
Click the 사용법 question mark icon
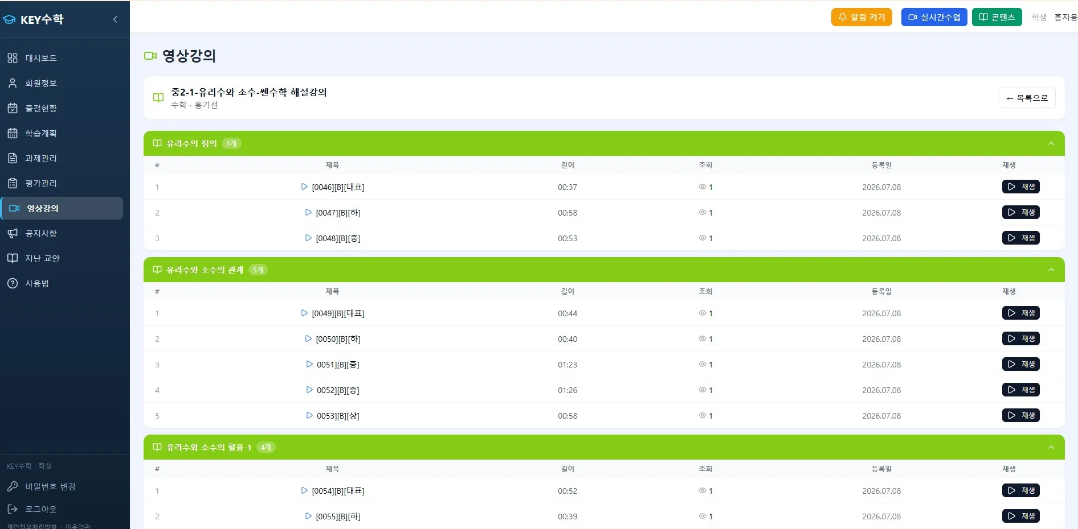coord(13,283)
